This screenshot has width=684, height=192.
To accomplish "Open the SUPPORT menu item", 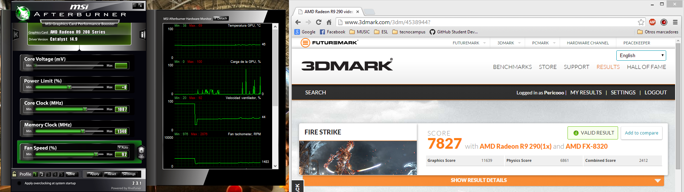I will 576,67.
